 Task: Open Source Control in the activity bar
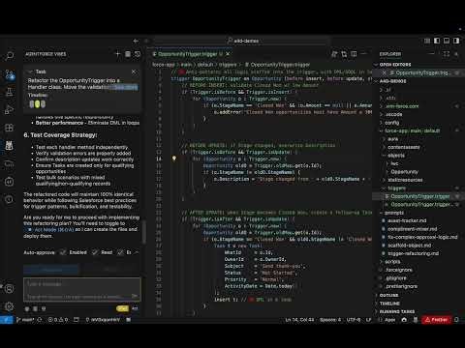pos(10,74)
